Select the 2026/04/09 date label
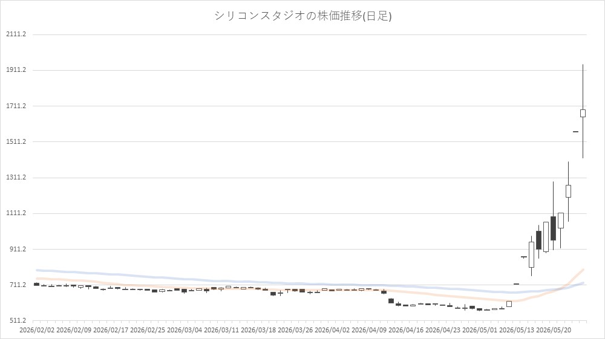Image resolution: width=605 pixels, height=339 pixels. (x=369, y=330)
